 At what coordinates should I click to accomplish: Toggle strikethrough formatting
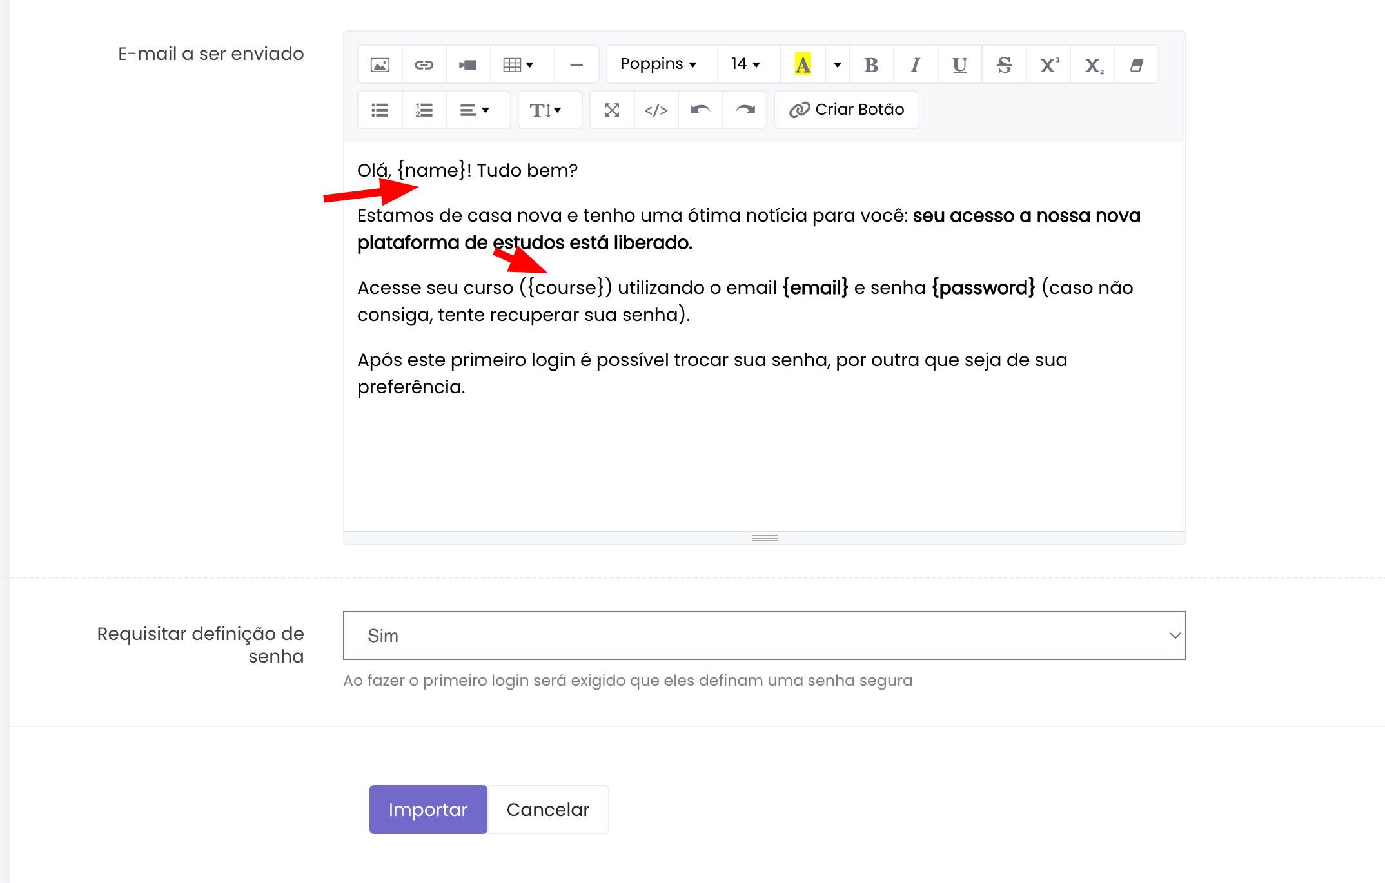click(x=1004, y=64)
